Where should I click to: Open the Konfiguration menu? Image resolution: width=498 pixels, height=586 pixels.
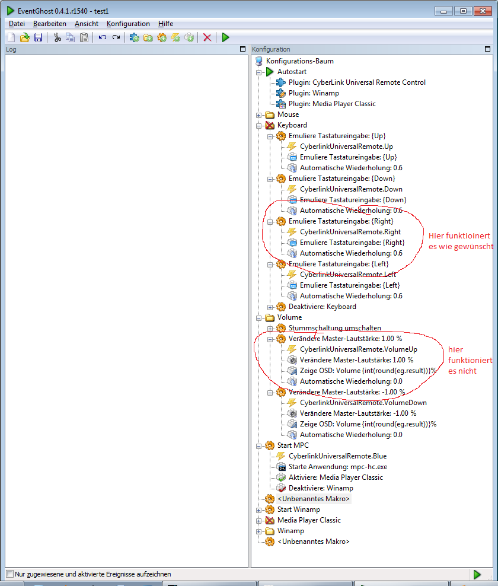(128, 24)
